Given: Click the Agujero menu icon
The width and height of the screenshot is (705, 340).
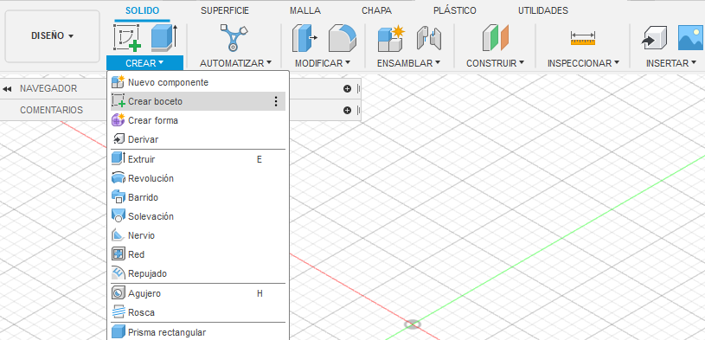Looking at the screenshot, I should [x=118, y=293].
